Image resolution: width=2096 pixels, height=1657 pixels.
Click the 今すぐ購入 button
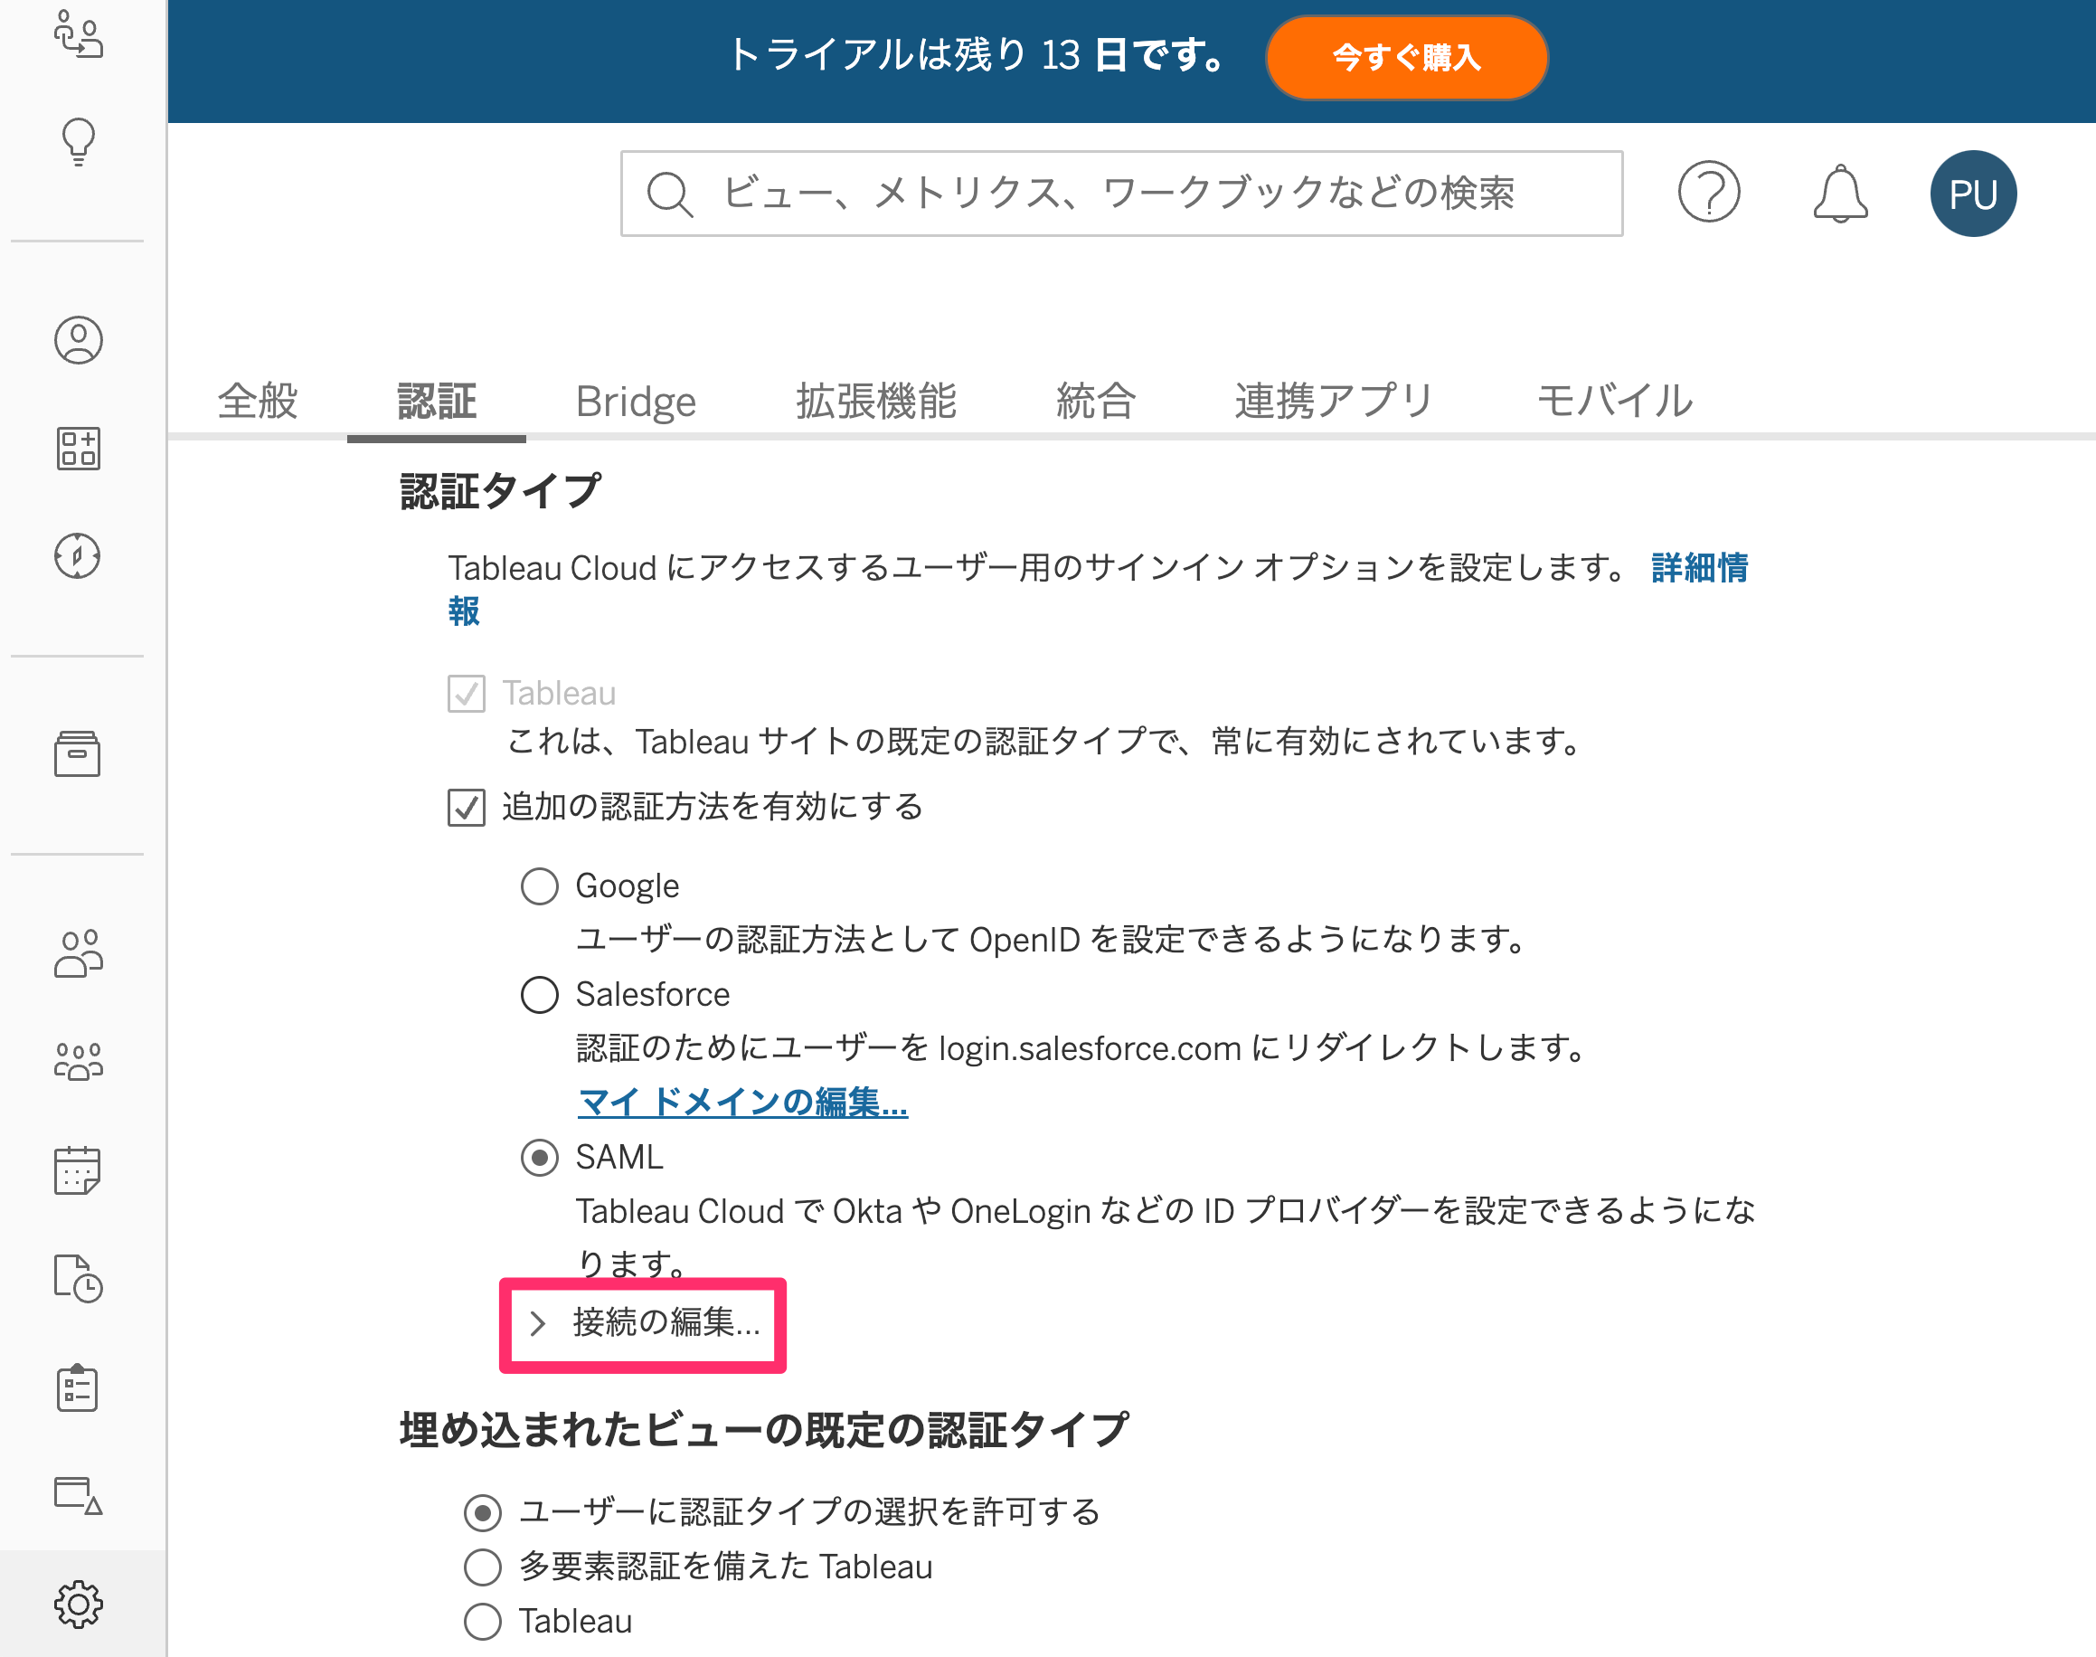coord(1406,57)
